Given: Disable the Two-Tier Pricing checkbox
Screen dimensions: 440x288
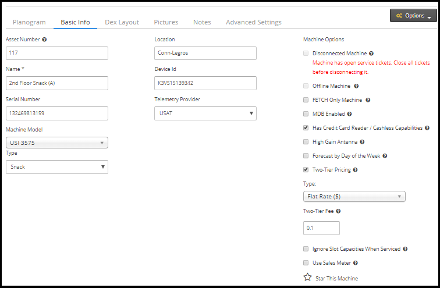Looking at the screenshot, I should [x=306, y=170].
